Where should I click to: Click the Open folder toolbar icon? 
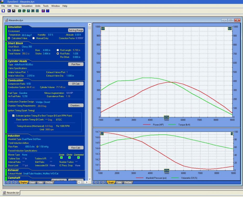pos(9,11)
